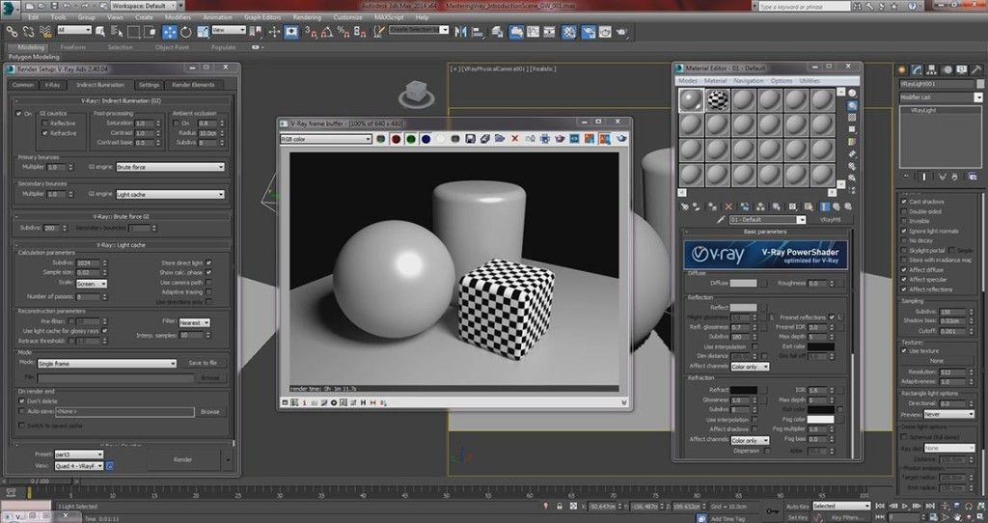
Task: Open the Primary bounces GI engine dropdown
Action: pyautogui.click(x=170, y=167)
